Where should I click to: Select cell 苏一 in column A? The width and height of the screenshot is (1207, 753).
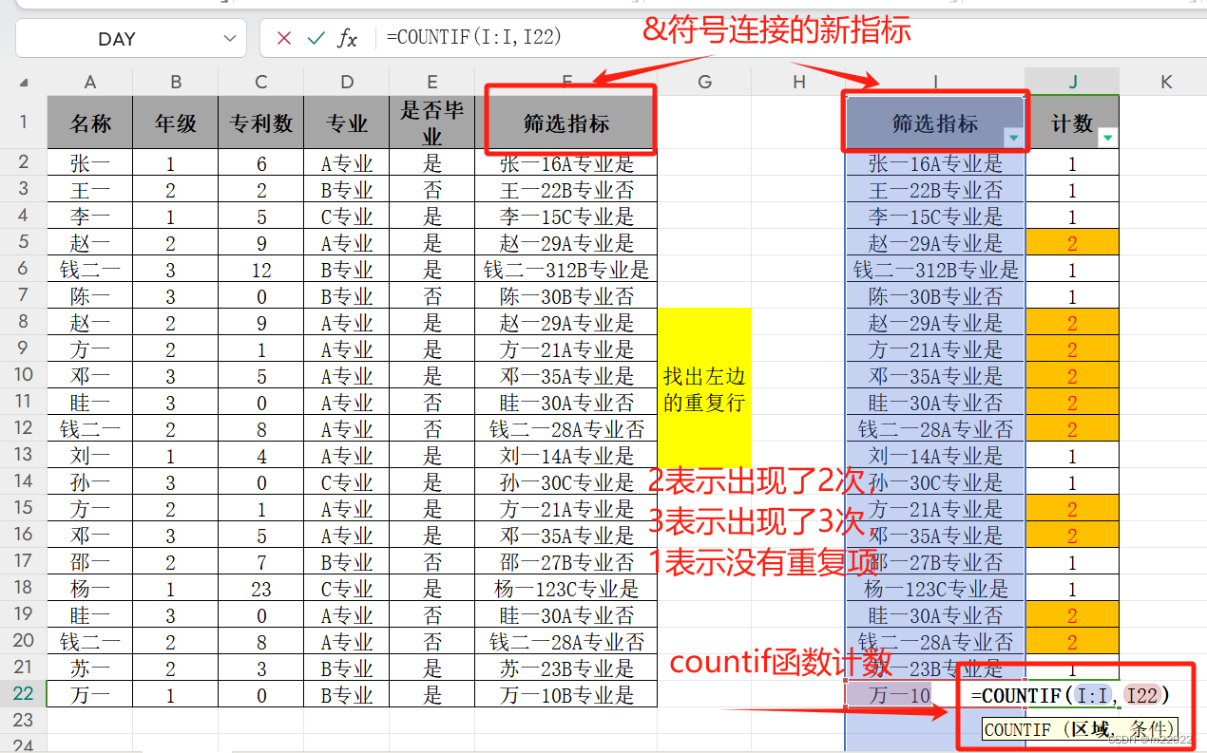[90, 668]
